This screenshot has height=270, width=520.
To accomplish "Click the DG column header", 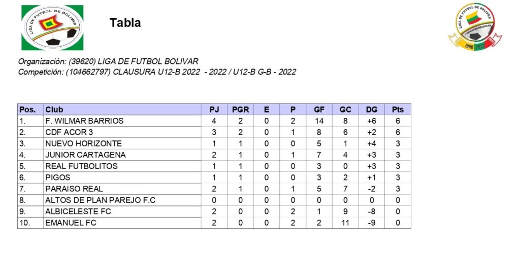I will click(x=372, y=110).
